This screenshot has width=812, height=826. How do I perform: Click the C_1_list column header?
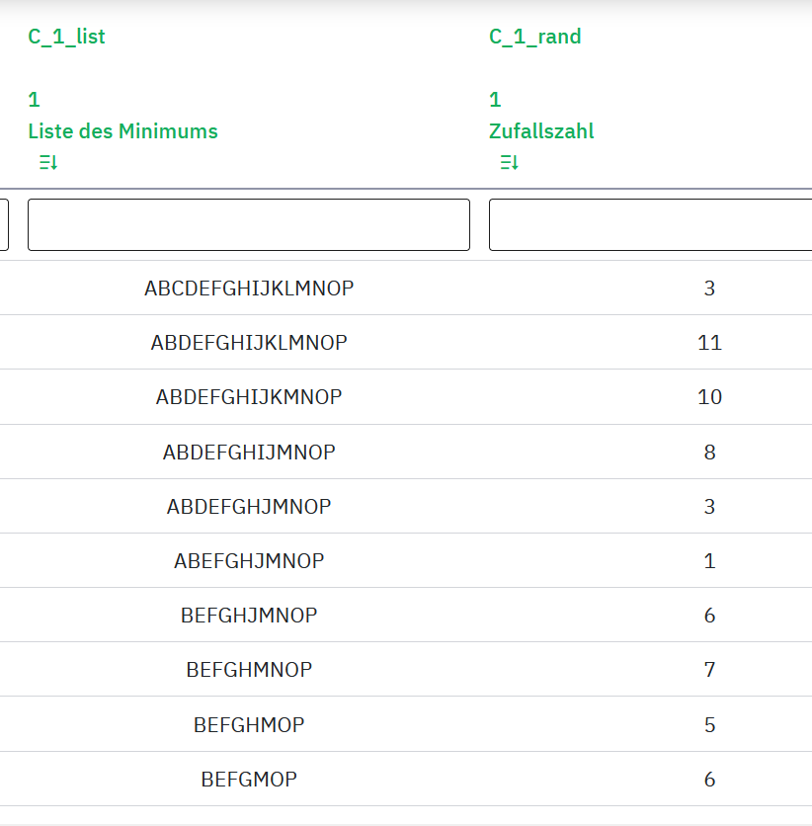pos(66,38)
